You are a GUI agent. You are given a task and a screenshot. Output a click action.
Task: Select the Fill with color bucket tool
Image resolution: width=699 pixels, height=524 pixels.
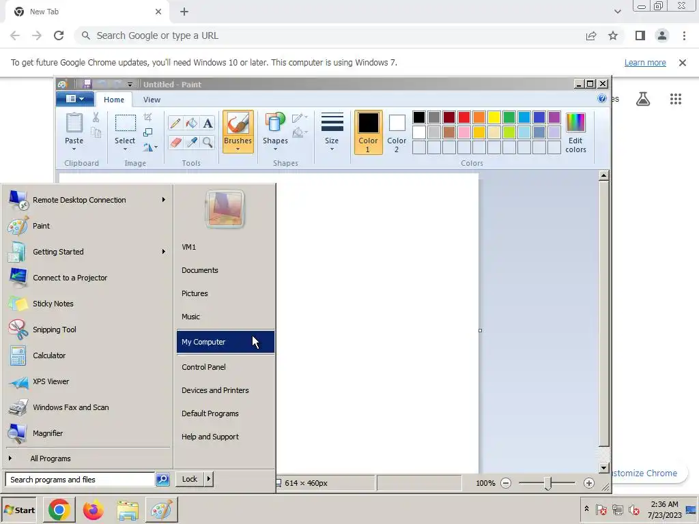click(x=192, y=123)
